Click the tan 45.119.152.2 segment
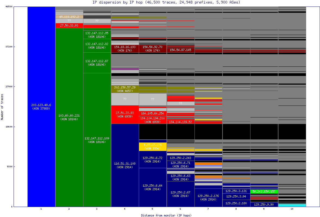 click(69, 17)
